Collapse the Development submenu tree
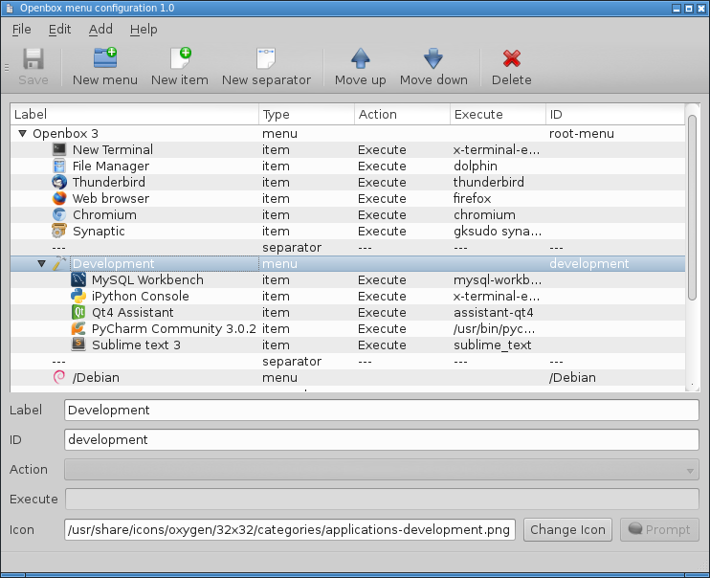 coord(42,263)
